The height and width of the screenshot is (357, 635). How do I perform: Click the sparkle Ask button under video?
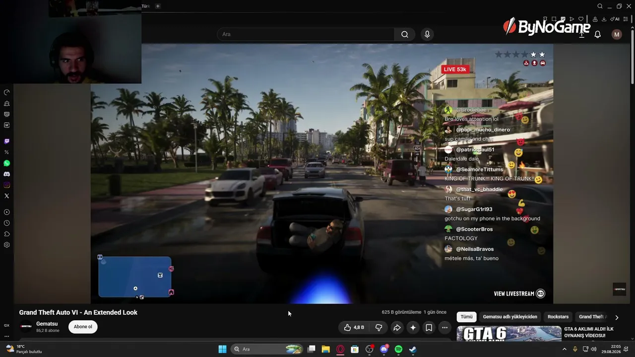(413, 327)
